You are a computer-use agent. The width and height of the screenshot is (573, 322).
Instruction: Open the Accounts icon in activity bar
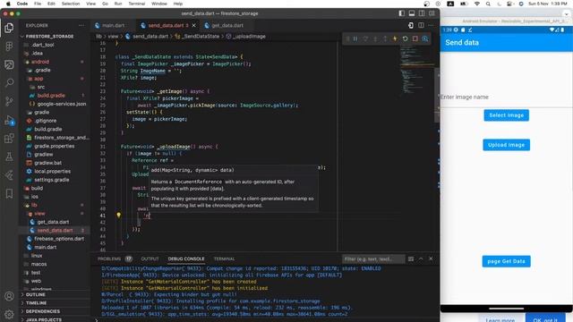tap(9, 296)
